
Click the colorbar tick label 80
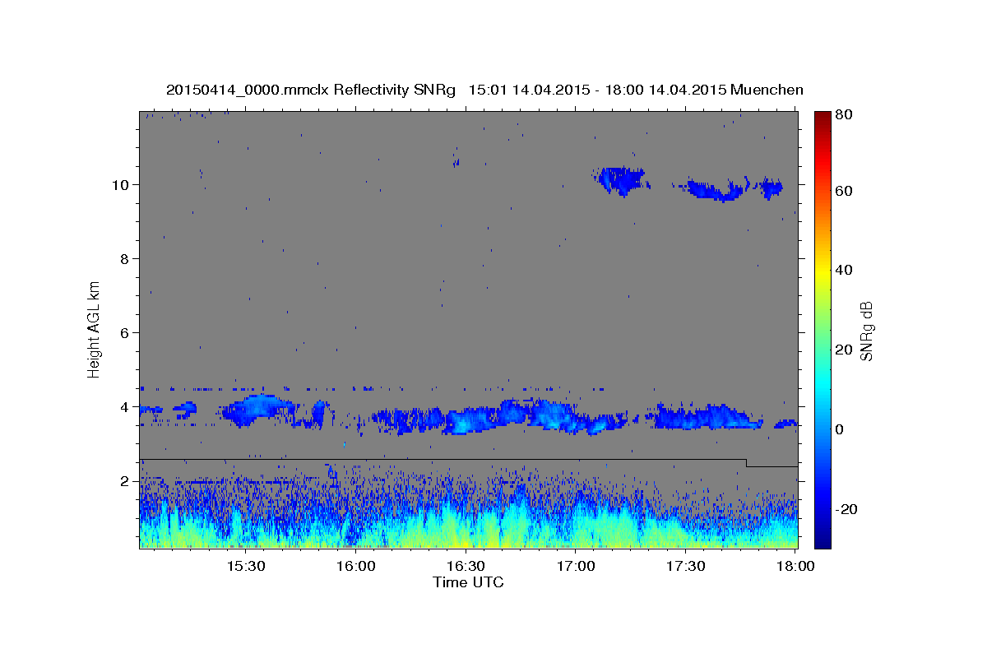click(843, 114)
